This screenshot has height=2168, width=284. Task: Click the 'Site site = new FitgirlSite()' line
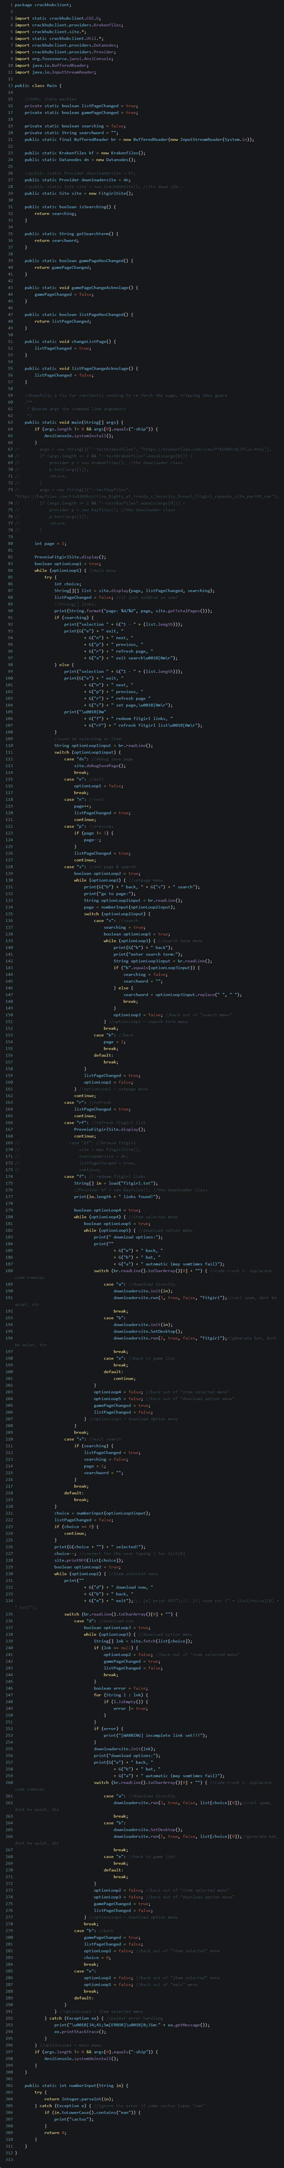tap(78, 194)
